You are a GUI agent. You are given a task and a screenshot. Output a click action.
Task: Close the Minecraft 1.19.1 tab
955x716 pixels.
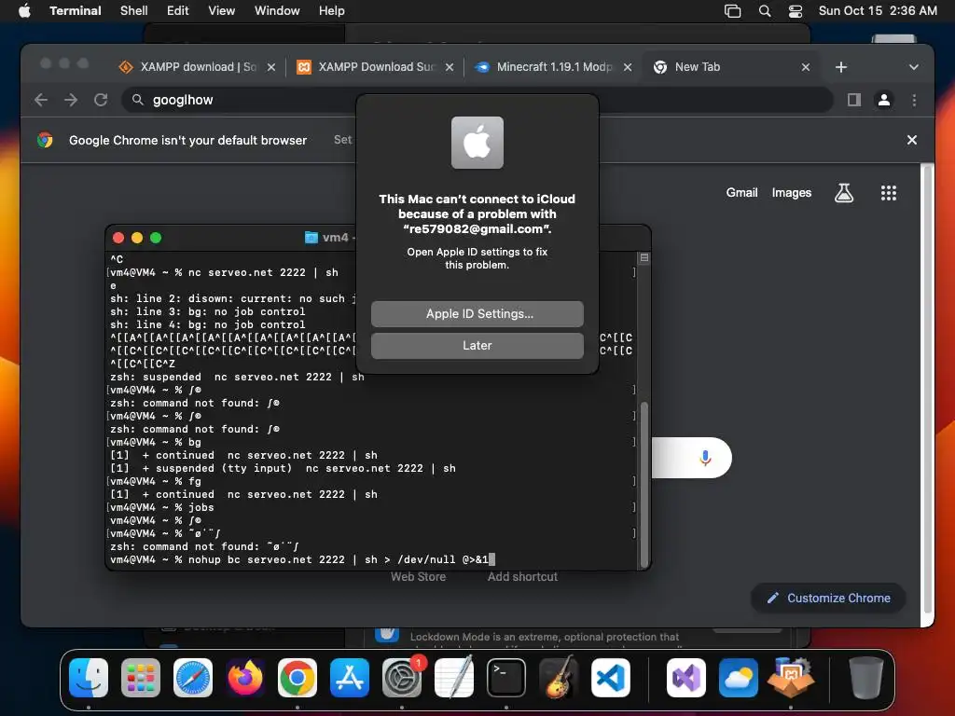coord(628,67)
